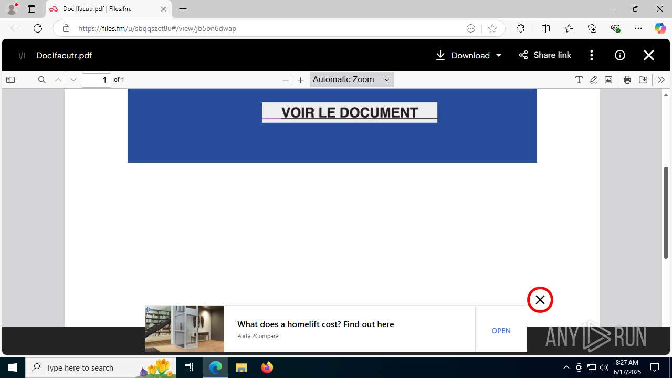Open File Explorer from taskbar
Screen dimensions: 672x378
pos(241,367)
